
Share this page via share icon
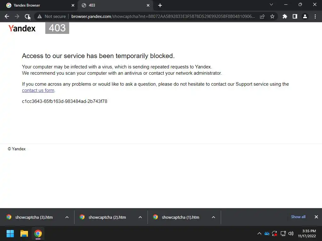pos(262,16)
